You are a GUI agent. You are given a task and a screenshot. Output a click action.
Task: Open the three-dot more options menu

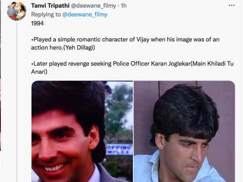tap(231, 5)
